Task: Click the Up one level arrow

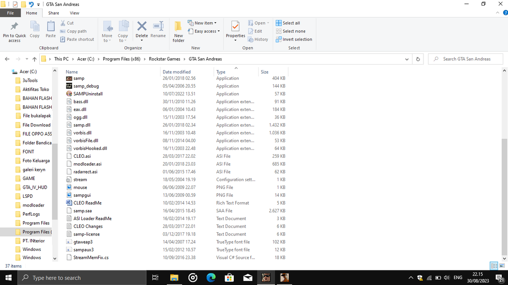Action: 35,59
